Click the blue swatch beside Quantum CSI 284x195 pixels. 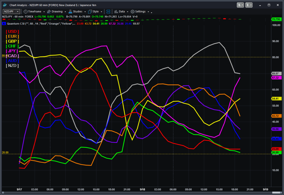[x=4, y=24]
